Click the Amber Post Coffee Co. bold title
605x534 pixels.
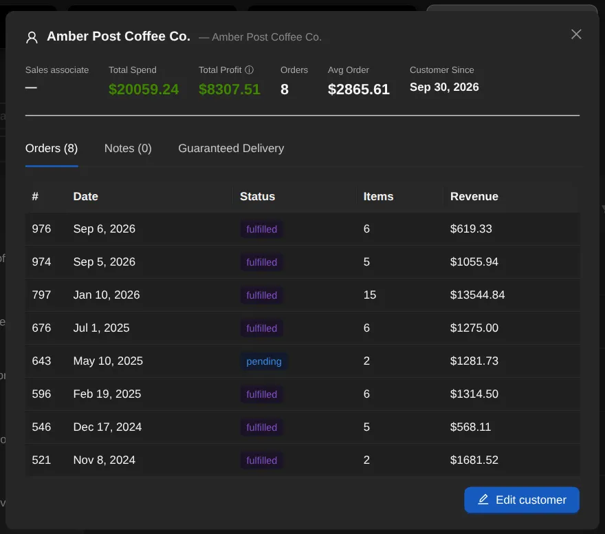[118, 36]
